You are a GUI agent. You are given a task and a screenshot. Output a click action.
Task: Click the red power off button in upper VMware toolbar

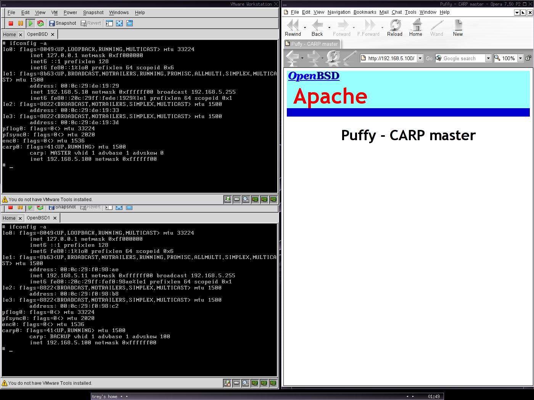11,23
